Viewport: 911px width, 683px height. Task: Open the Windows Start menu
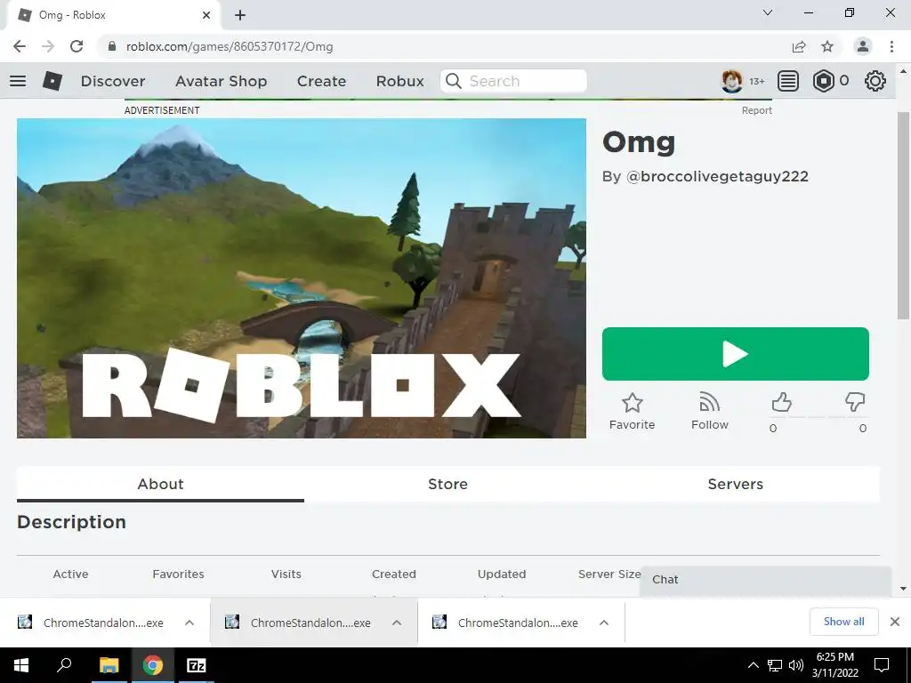pos(21,665)
